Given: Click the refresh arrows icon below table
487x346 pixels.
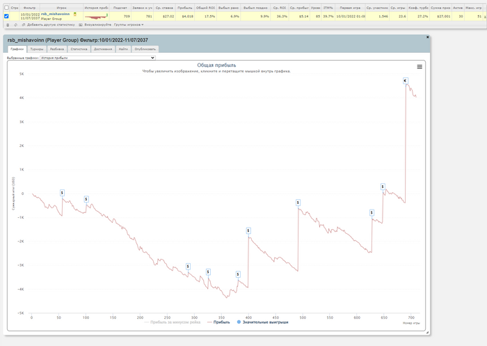Looking at the screenshot, I should (x=15, y=24).
